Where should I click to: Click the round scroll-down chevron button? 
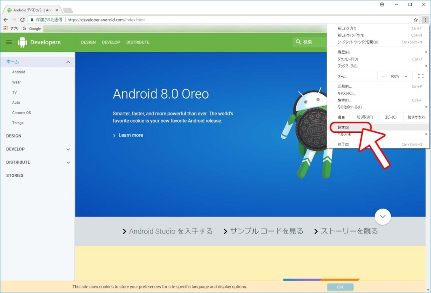383,216
